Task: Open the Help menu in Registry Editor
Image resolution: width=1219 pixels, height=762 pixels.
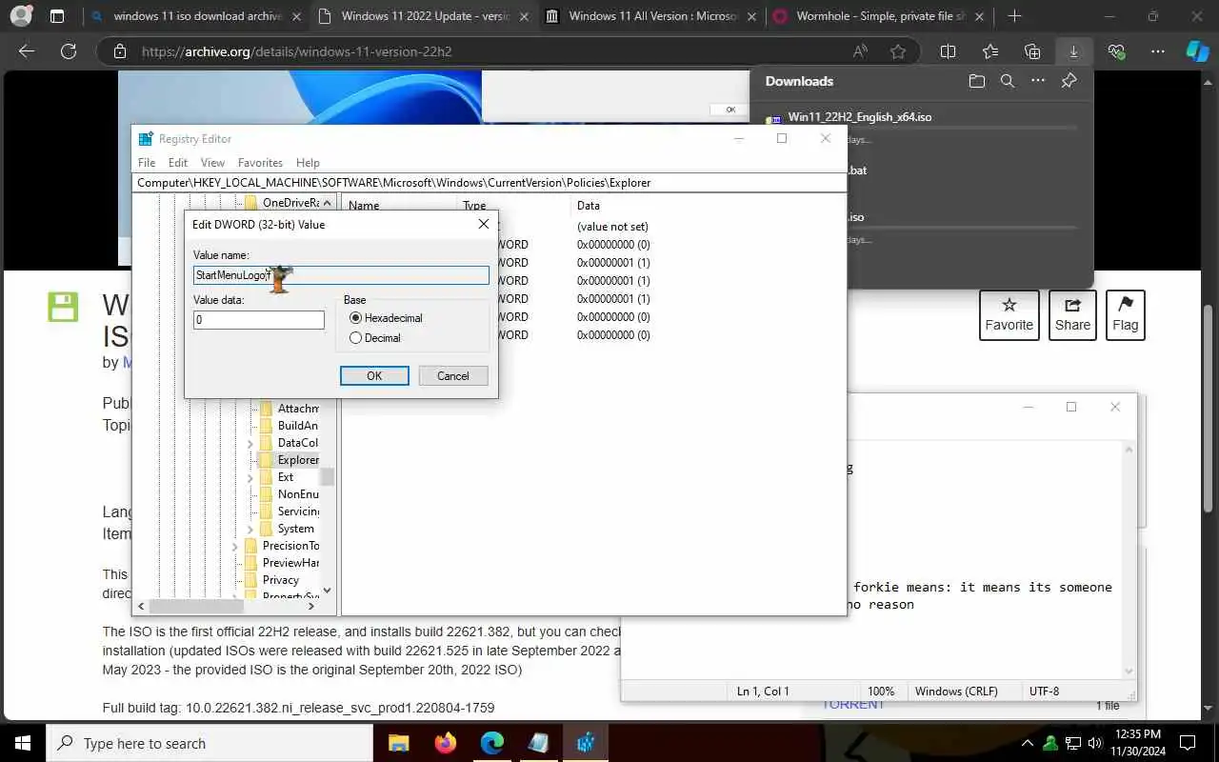Action: point(308,163)
